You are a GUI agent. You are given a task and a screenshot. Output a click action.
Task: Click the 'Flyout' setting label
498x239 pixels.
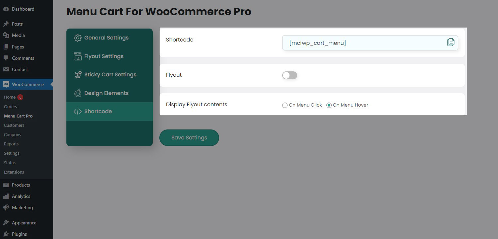click(x=174, y=75)
